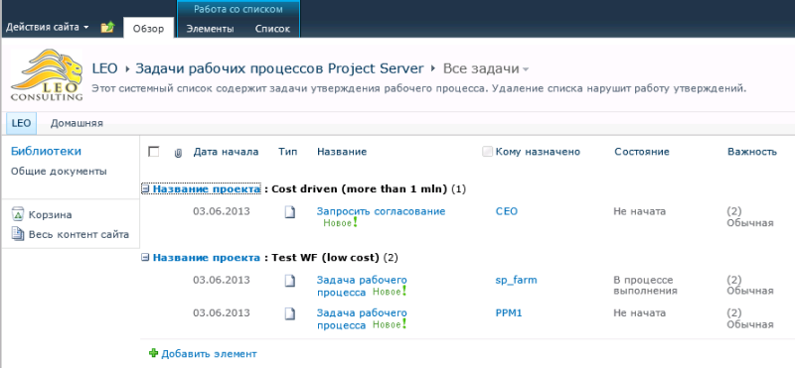Click the Корзина recycle bin icon

[x=18, y=214]
